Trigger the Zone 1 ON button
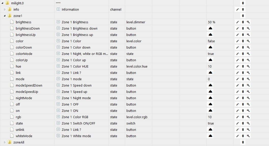Image resolution: width=269 pixels, height=146 pixels. tap(210, 111)
